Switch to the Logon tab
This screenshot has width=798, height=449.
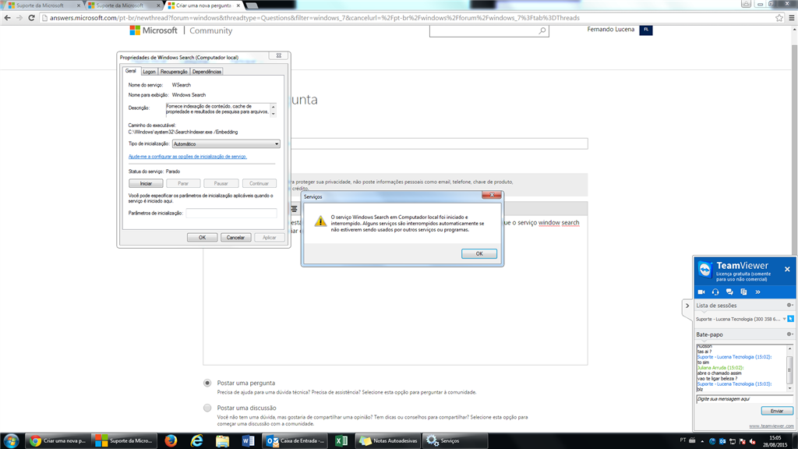tap(149, 72)
